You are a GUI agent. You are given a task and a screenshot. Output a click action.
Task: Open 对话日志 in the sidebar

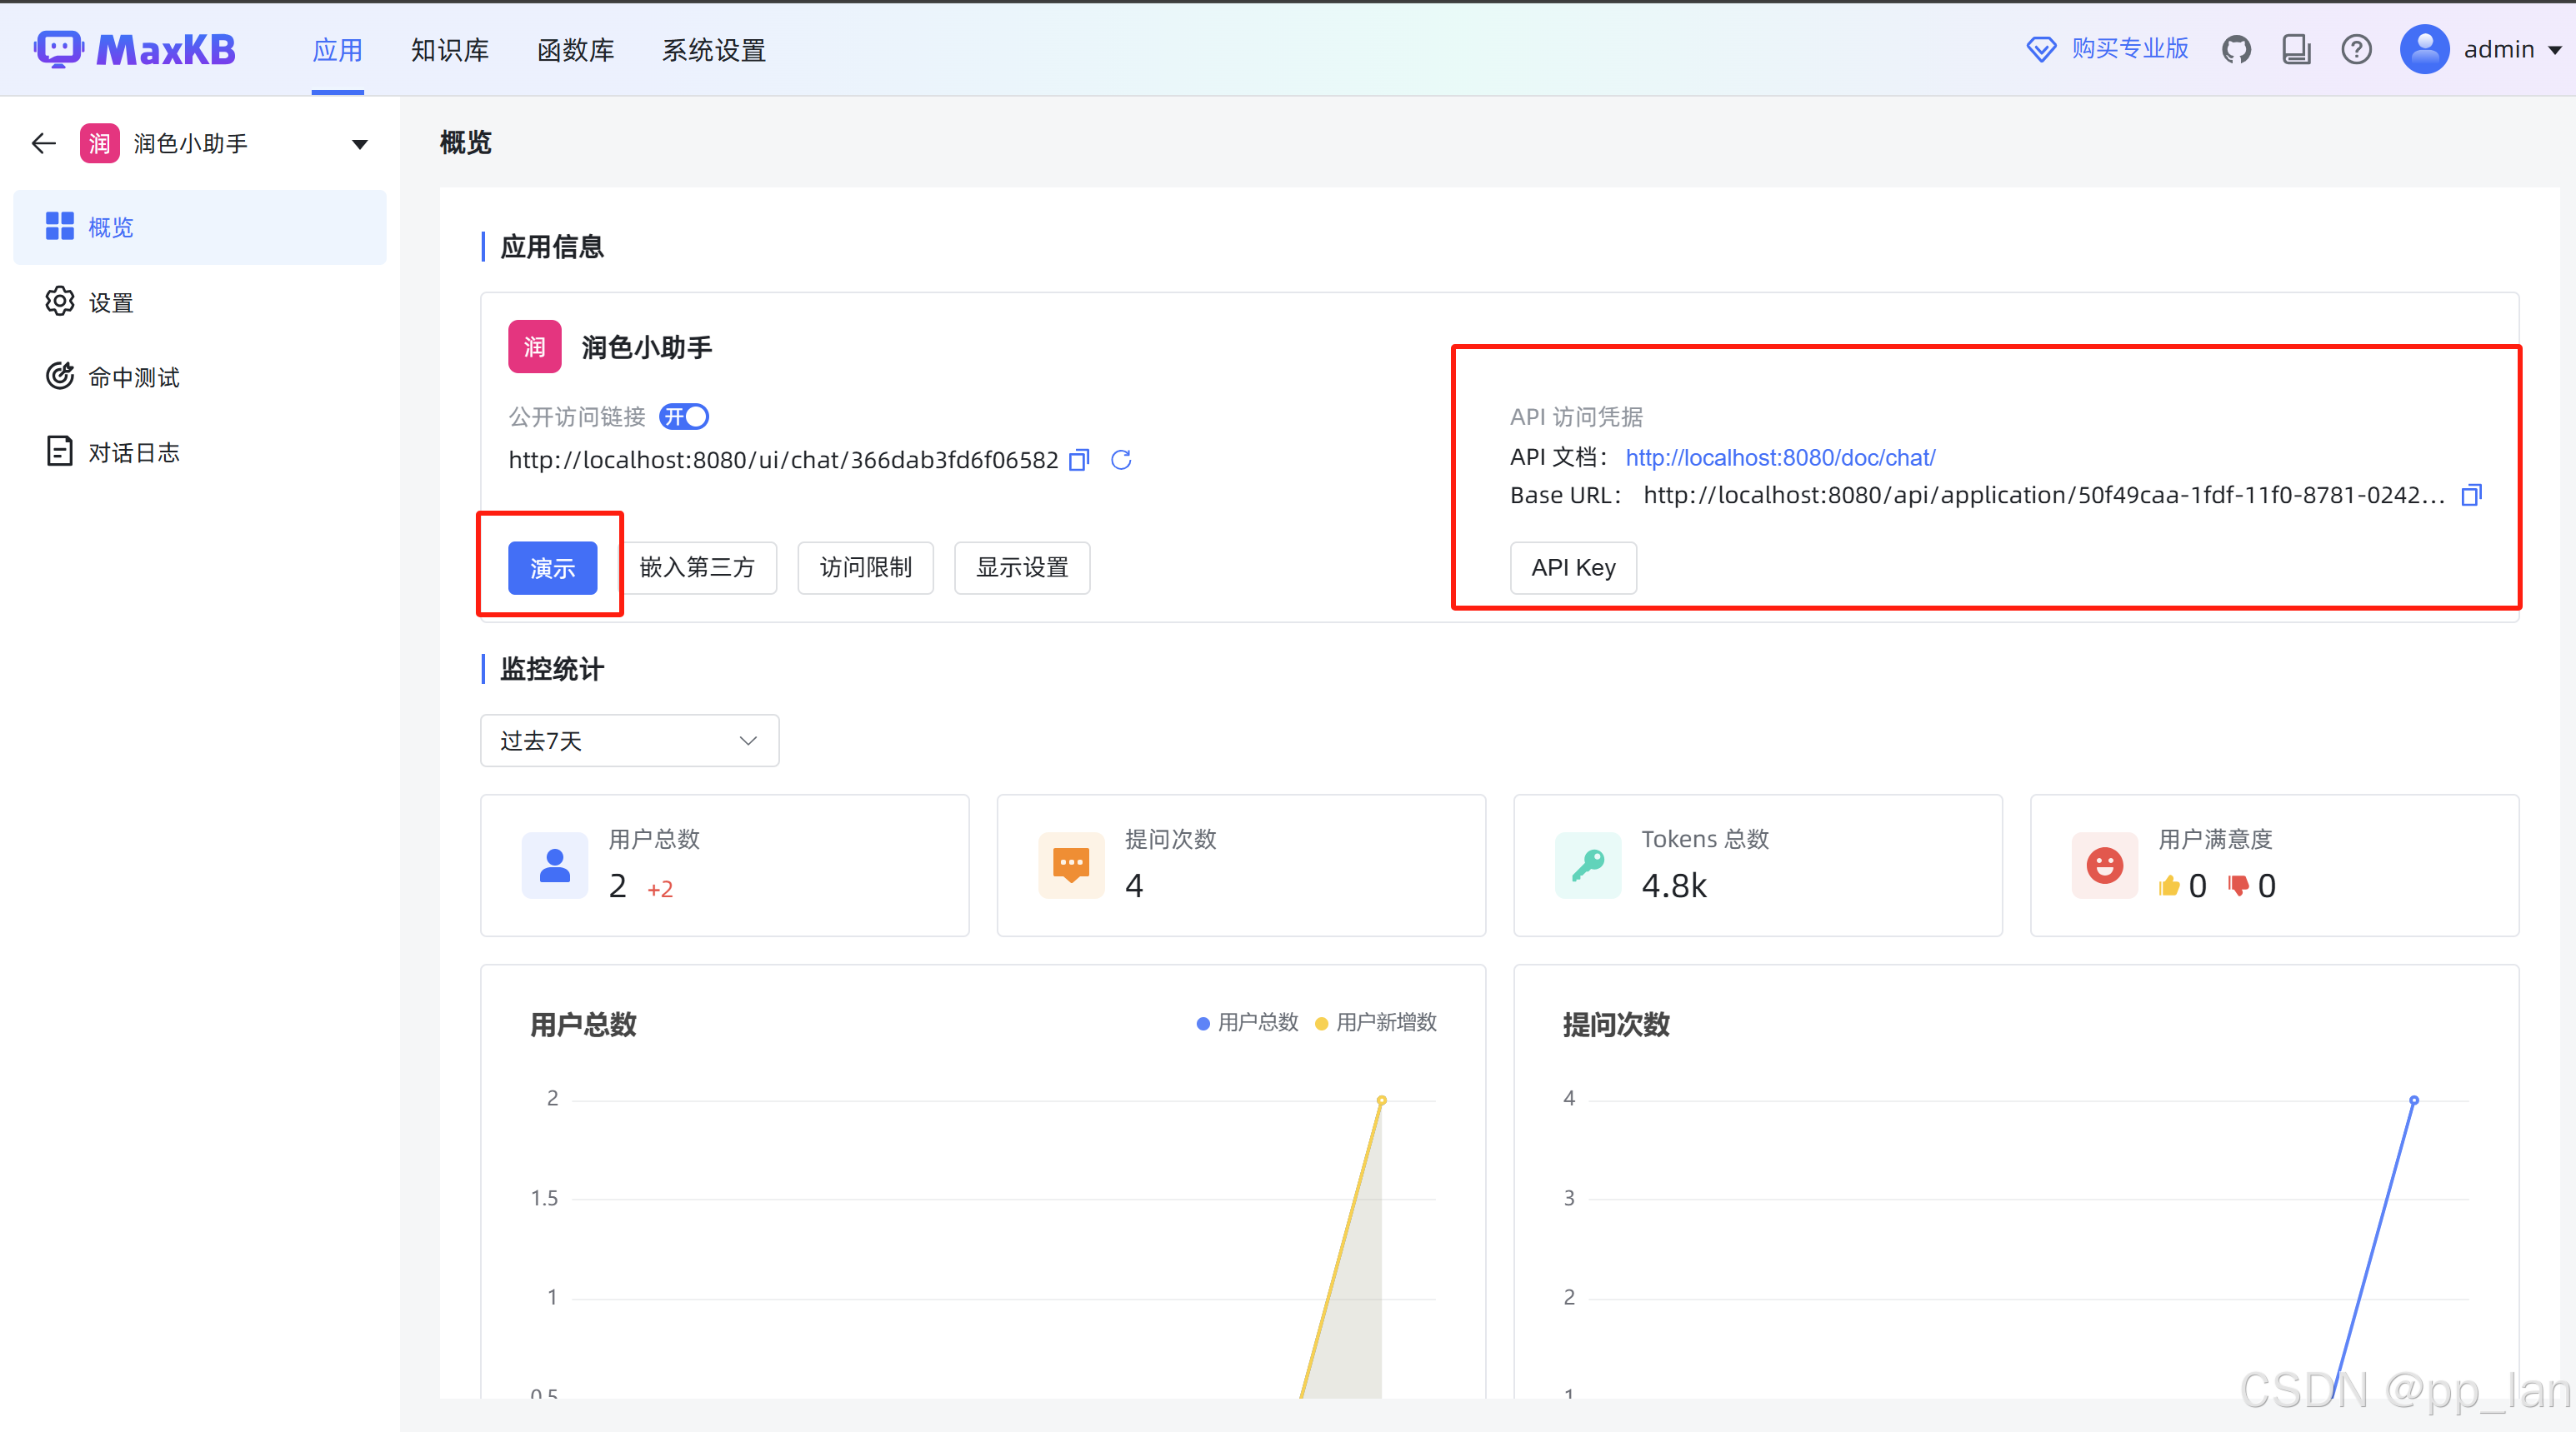(200, 452)
